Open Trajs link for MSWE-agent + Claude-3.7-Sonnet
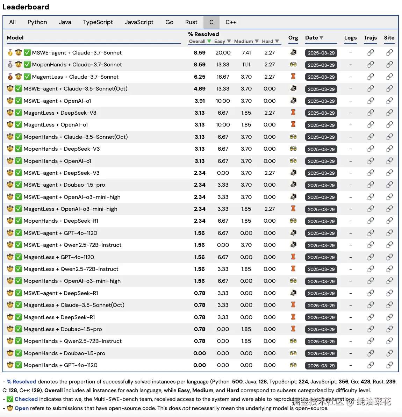The width and height of the screenshot is (402, 417). click(371, 53)
